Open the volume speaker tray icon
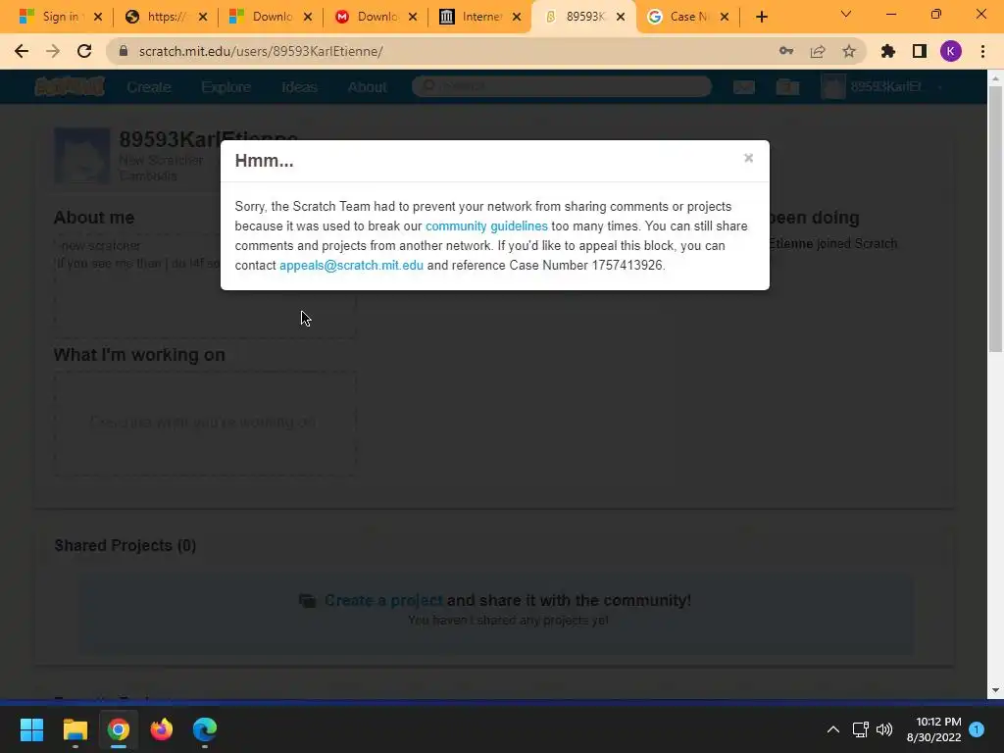Image resolution: width=1004 pixels, height=753 pixels. pyautogui.click(x=884, y=729)
